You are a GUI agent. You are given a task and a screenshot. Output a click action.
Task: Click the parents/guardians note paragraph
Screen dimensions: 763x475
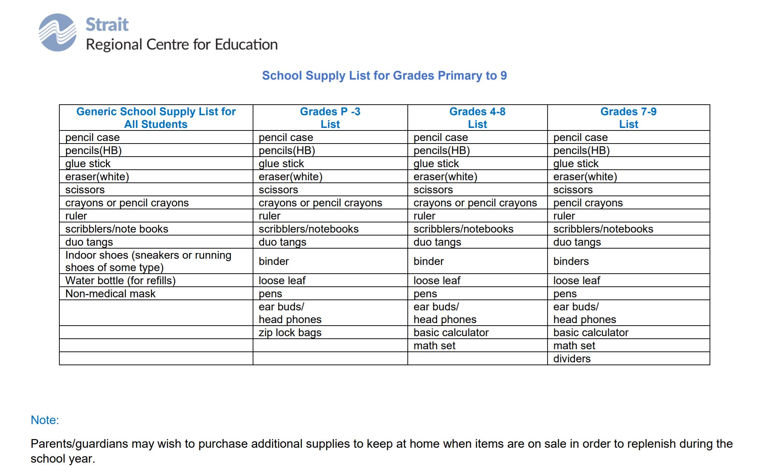click(x=381, y=451)
